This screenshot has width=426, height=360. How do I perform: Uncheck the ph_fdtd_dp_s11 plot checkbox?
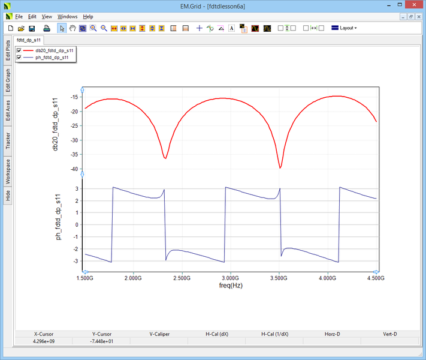pos(20,58)
